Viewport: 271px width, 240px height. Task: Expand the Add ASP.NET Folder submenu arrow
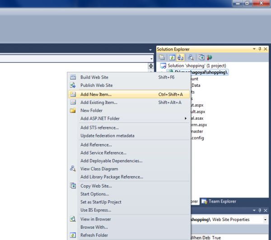186,118
